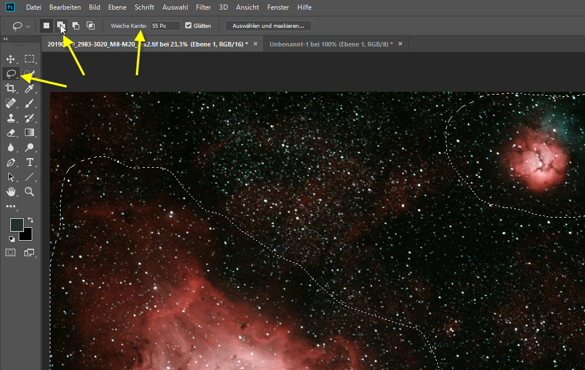585x370 pixels.
Task: Select the Rectangular Marquee tool
Action: (x=29, y=59)
